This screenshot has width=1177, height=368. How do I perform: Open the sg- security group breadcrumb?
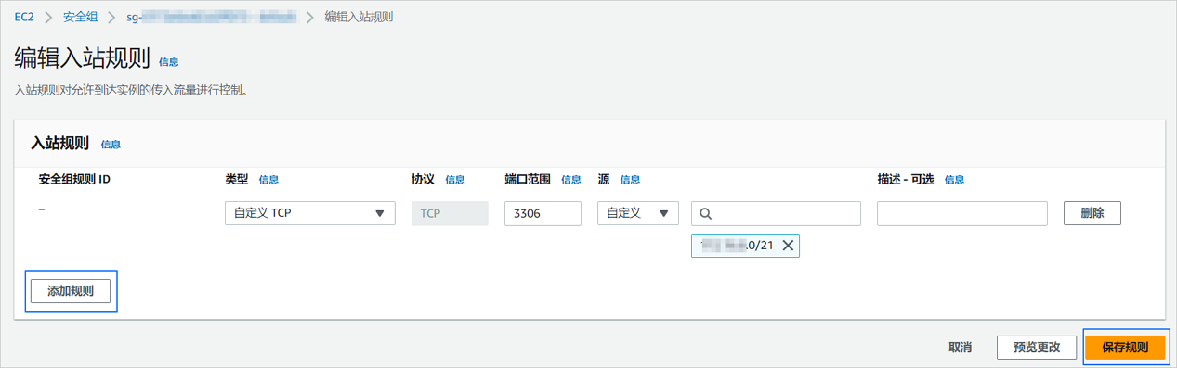click(212, 17)
